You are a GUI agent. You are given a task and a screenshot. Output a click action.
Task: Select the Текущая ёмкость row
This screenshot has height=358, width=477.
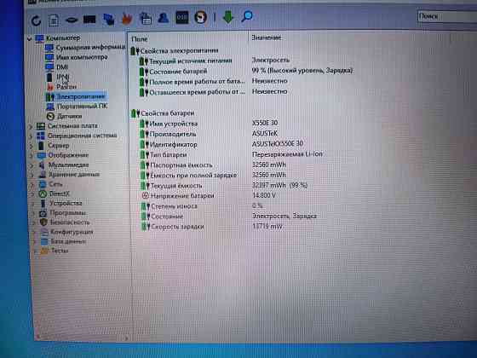pyautogui.click(x=172, y=186)
